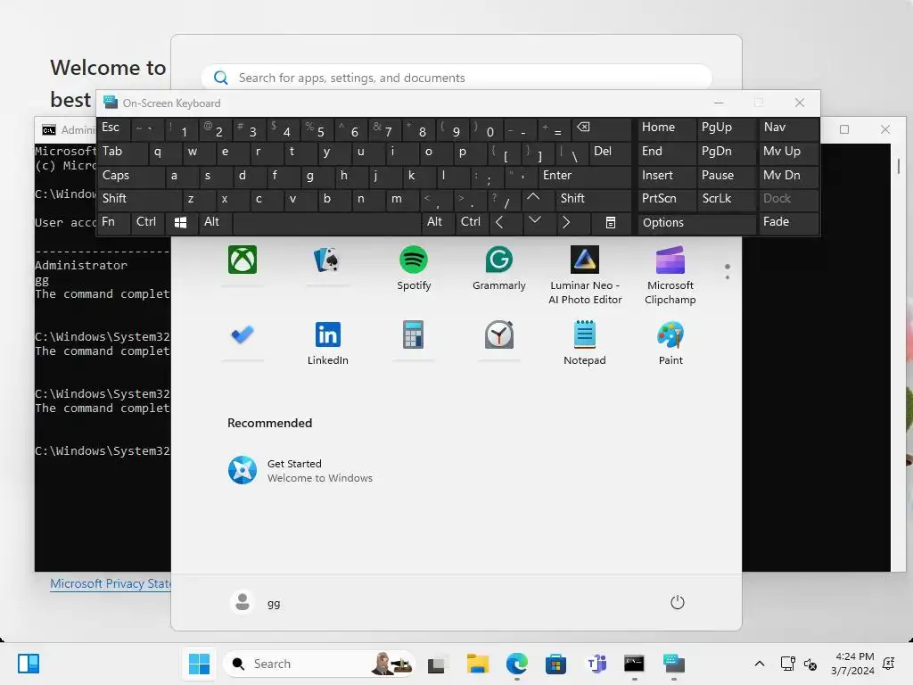Toggle the left Ctrl key

(146, 222)
